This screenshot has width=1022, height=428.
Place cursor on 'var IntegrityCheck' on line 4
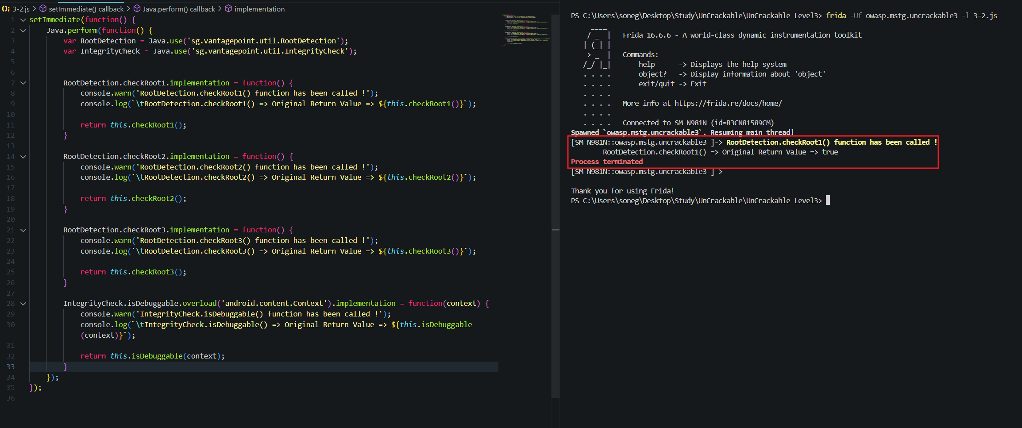[x=102, y=51]
